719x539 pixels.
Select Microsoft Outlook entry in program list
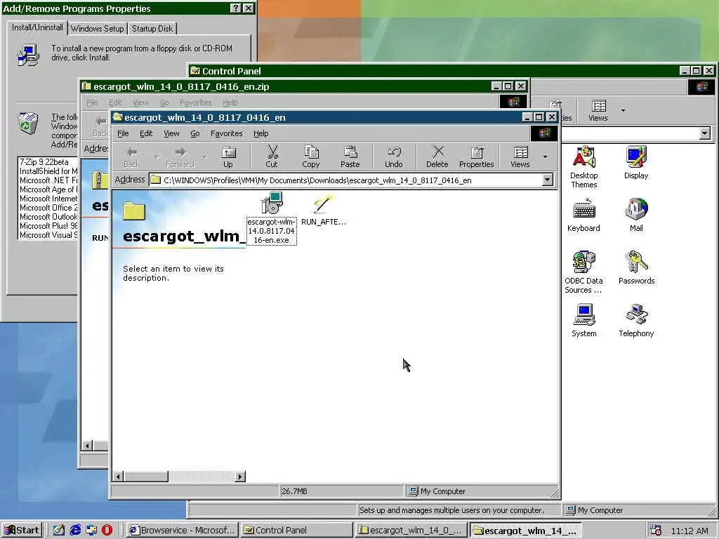48,217
